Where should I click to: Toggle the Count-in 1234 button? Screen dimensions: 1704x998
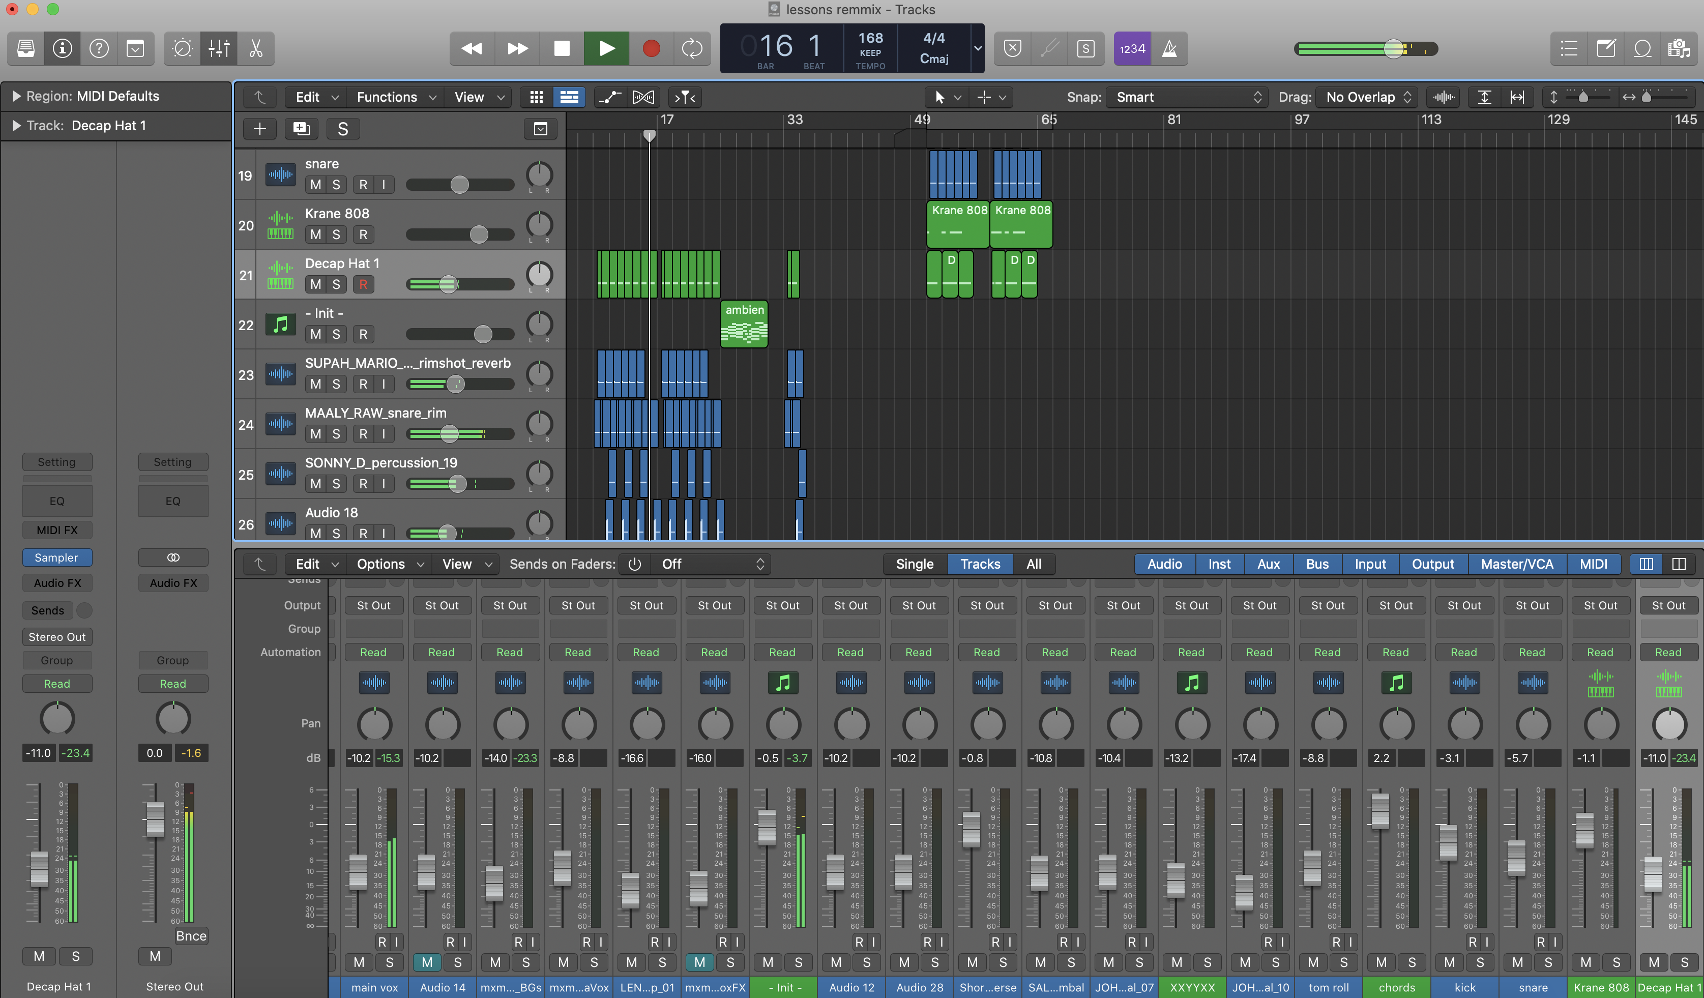1132,48
